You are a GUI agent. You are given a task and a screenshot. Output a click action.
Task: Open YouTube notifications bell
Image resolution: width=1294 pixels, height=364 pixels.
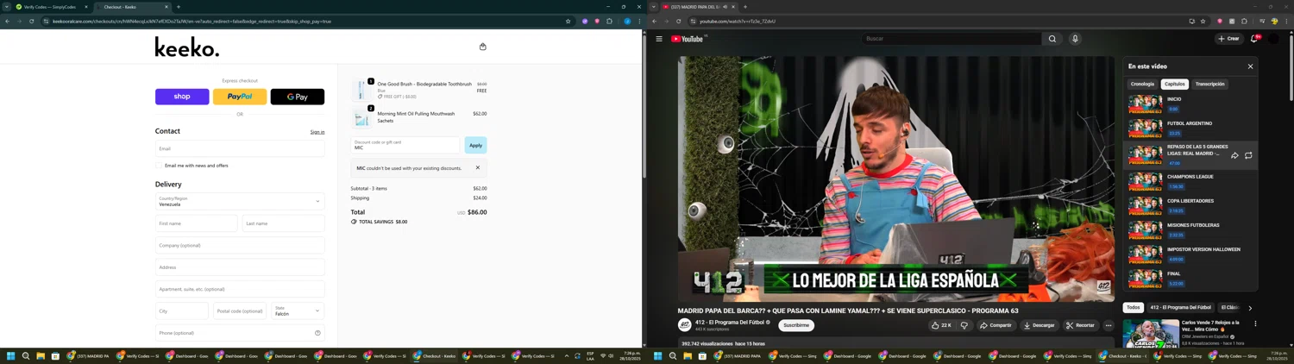[1254, 39]
